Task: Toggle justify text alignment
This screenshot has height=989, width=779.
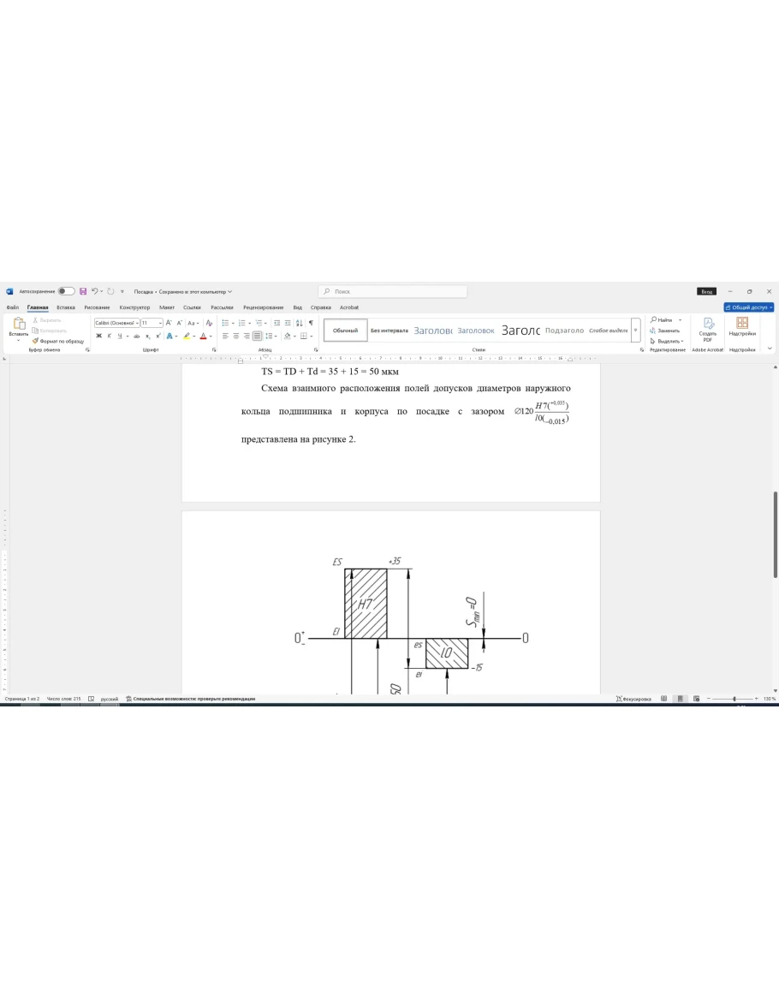Action: point(257,337)
